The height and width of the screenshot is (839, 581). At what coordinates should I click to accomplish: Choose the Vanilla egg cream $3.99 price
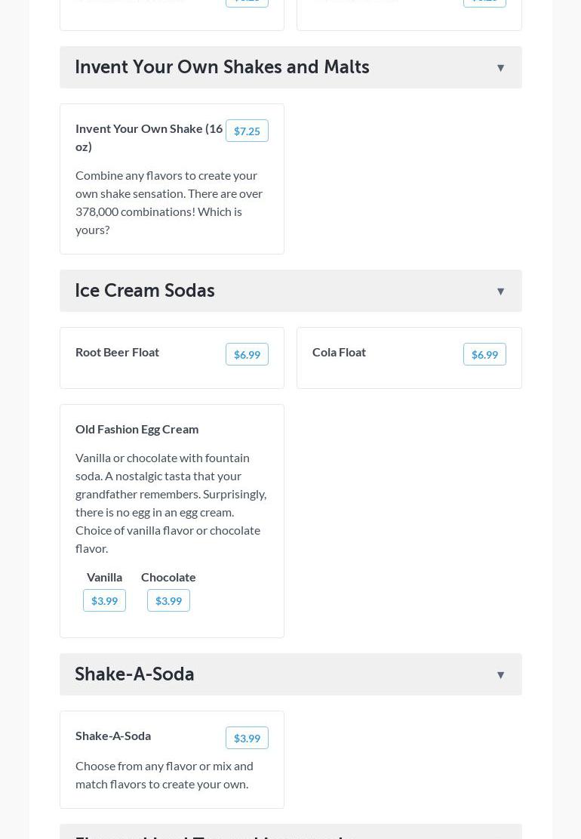click(104, 600)
